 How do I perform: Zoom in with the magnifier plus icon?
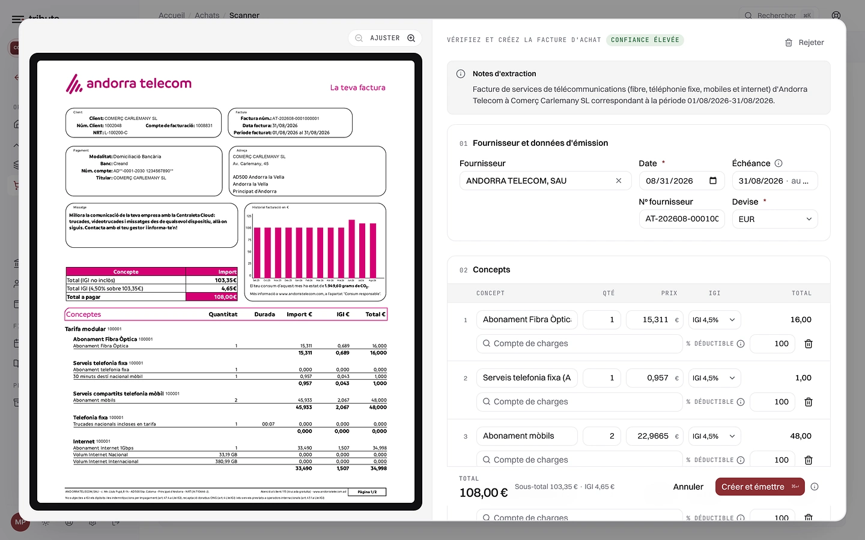411,38
